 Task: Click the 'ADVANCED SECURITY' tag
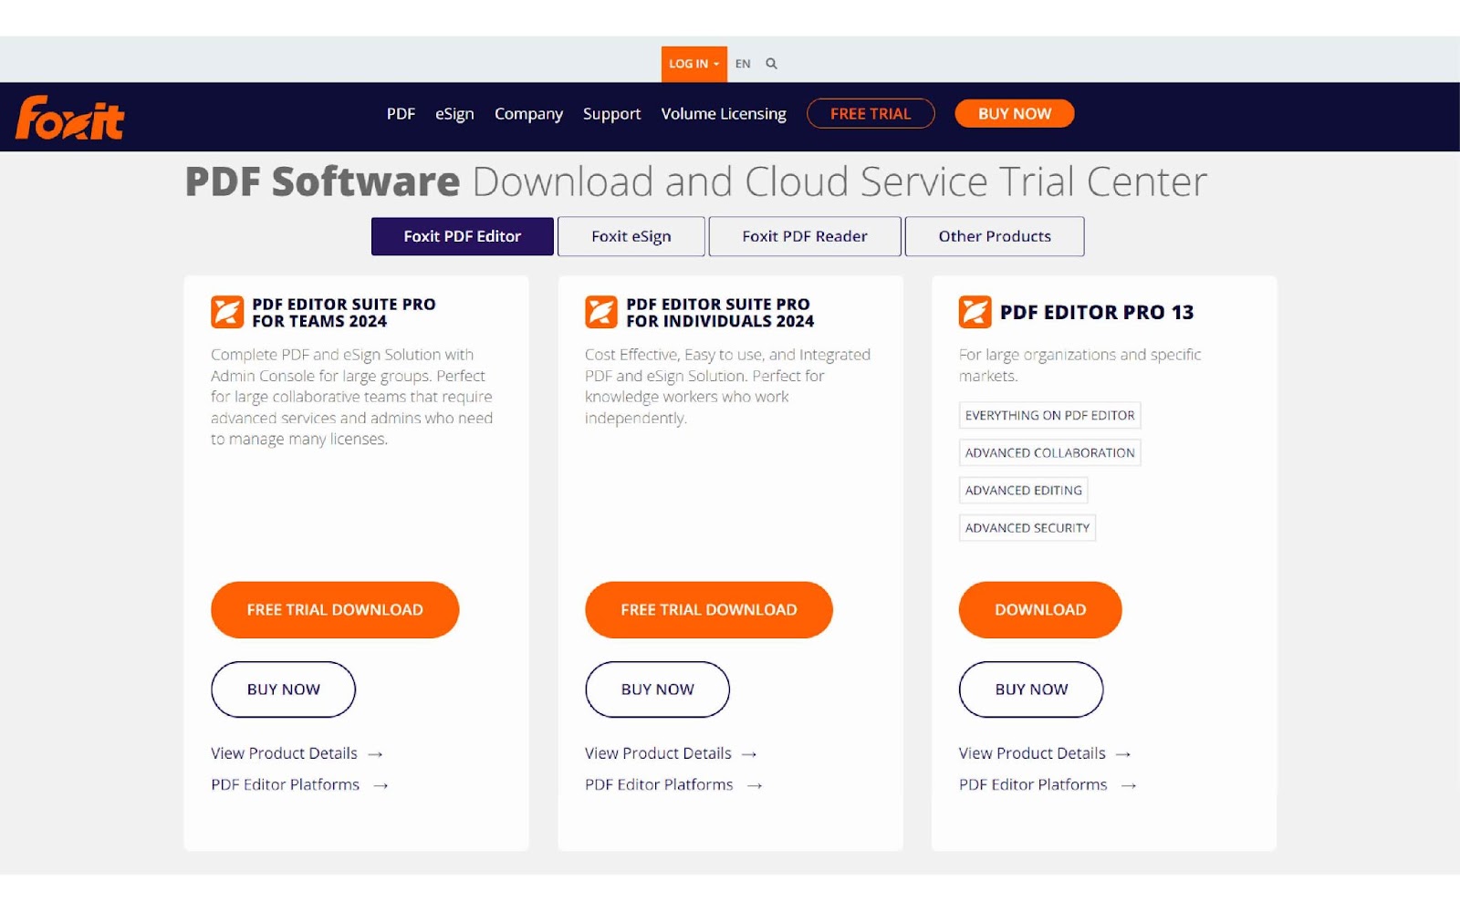(x=1027, y=528)
